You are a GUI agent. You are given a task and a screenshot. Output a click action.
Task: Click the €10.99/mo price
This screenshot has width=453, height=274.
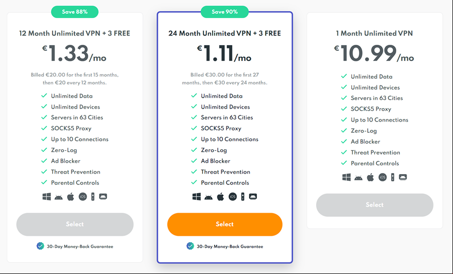click(374, 54)
